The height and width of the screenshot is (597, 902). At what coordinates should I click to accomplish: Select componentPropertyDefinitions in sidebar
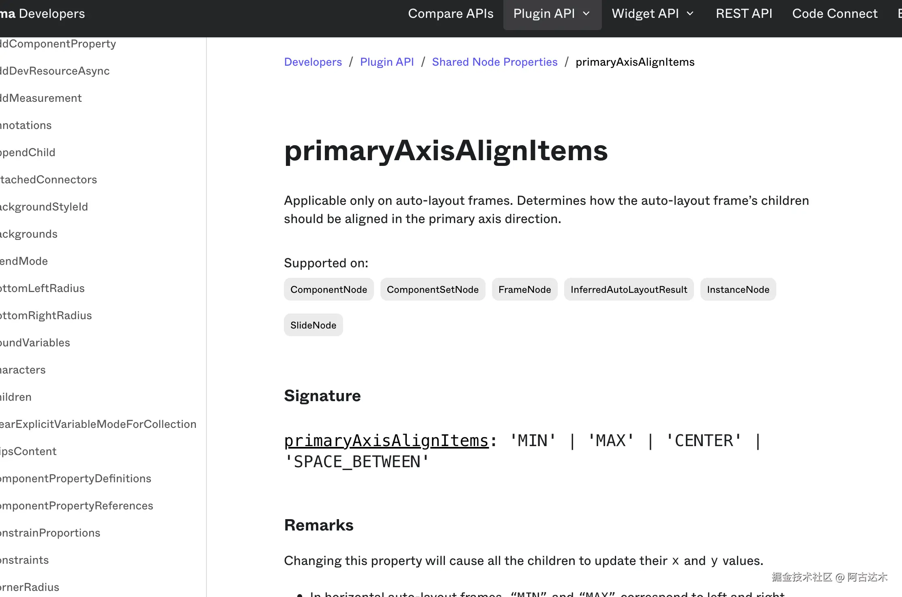pos(75,479)
